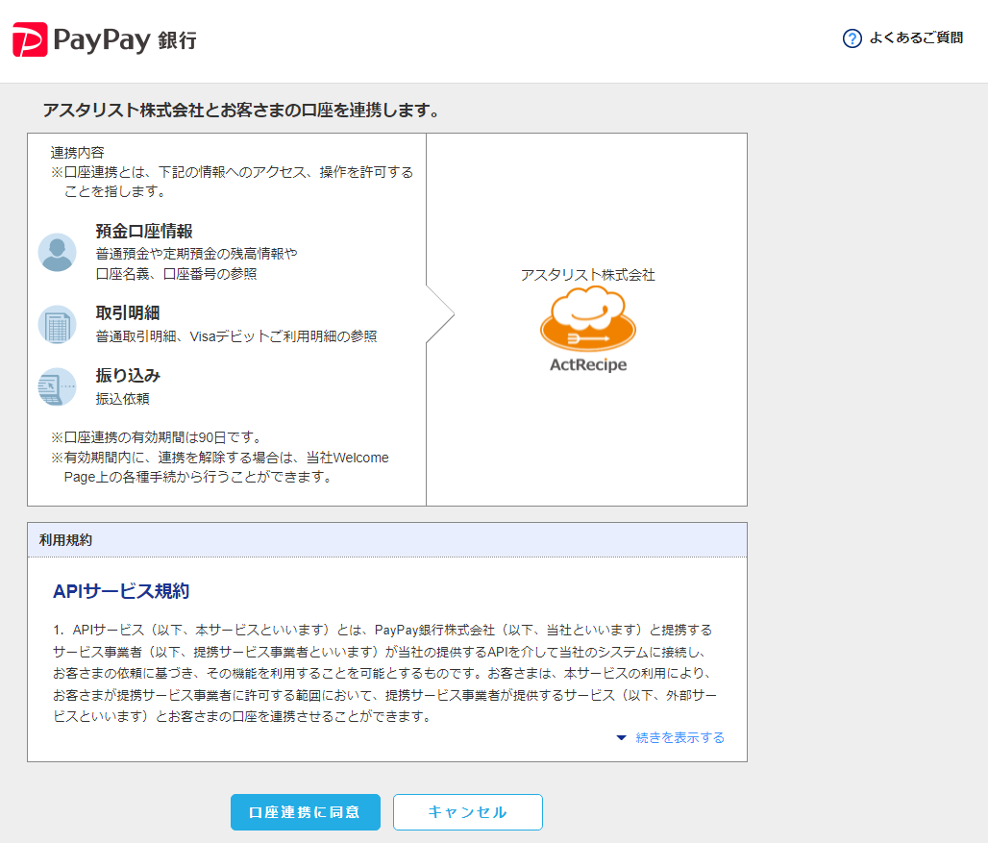Screen dimensions: 988x843
Task: Click the 振込依頼 description text
Action: pos(123,399)
